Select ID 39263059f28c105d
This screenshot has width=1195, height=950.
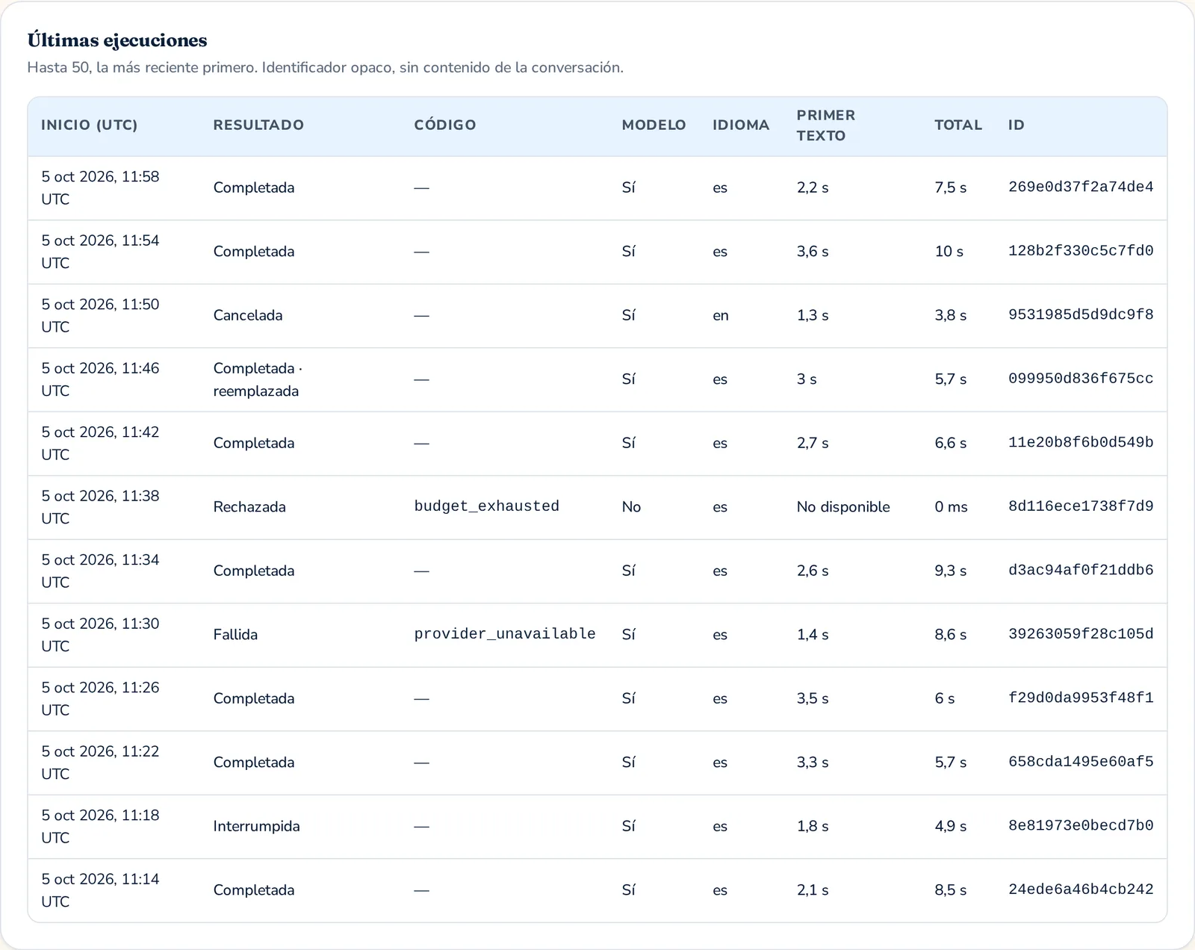point(1081,634)
